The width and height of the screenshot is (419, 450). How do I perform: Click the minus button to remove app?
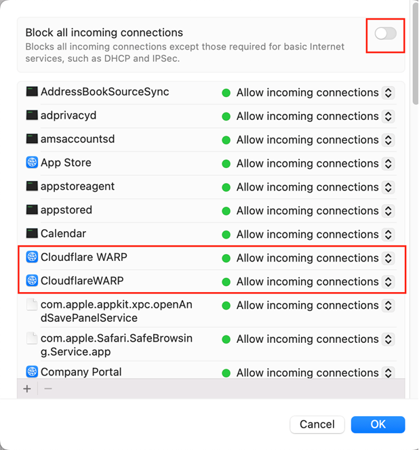point(47,389)
